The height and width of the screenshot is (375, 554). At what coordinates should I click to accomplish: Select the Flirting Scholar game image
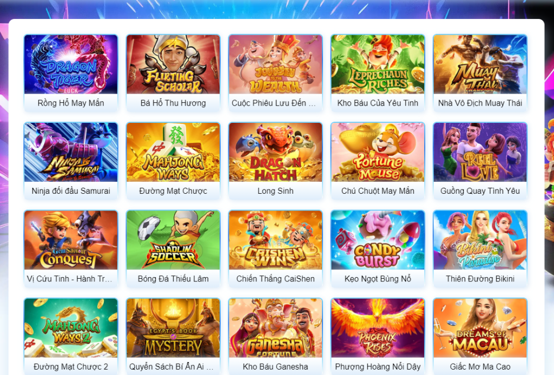click(x=173, y=64)
